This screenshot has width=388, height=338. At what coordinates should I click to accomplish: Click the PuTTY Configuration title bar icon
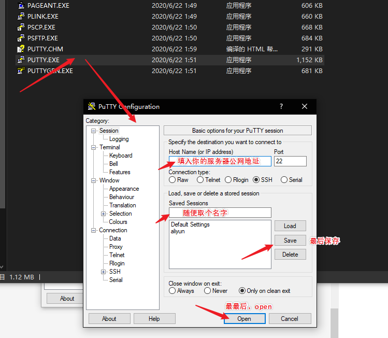[92, 106]
